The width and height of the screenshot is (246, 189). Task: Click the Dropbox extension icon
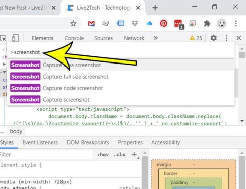(135, 23)
